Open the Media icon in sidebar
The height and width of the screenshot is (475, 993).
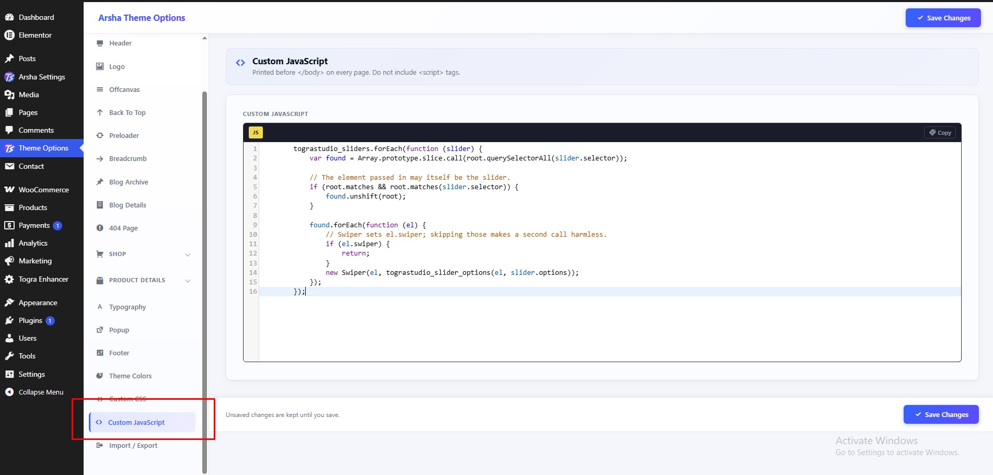pyautogui.click(x=9, y=95)
